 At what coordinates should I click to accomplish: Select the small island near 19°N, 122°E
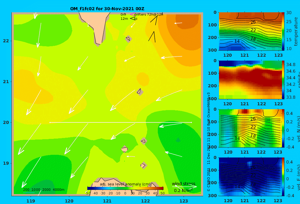coord(143,165)
